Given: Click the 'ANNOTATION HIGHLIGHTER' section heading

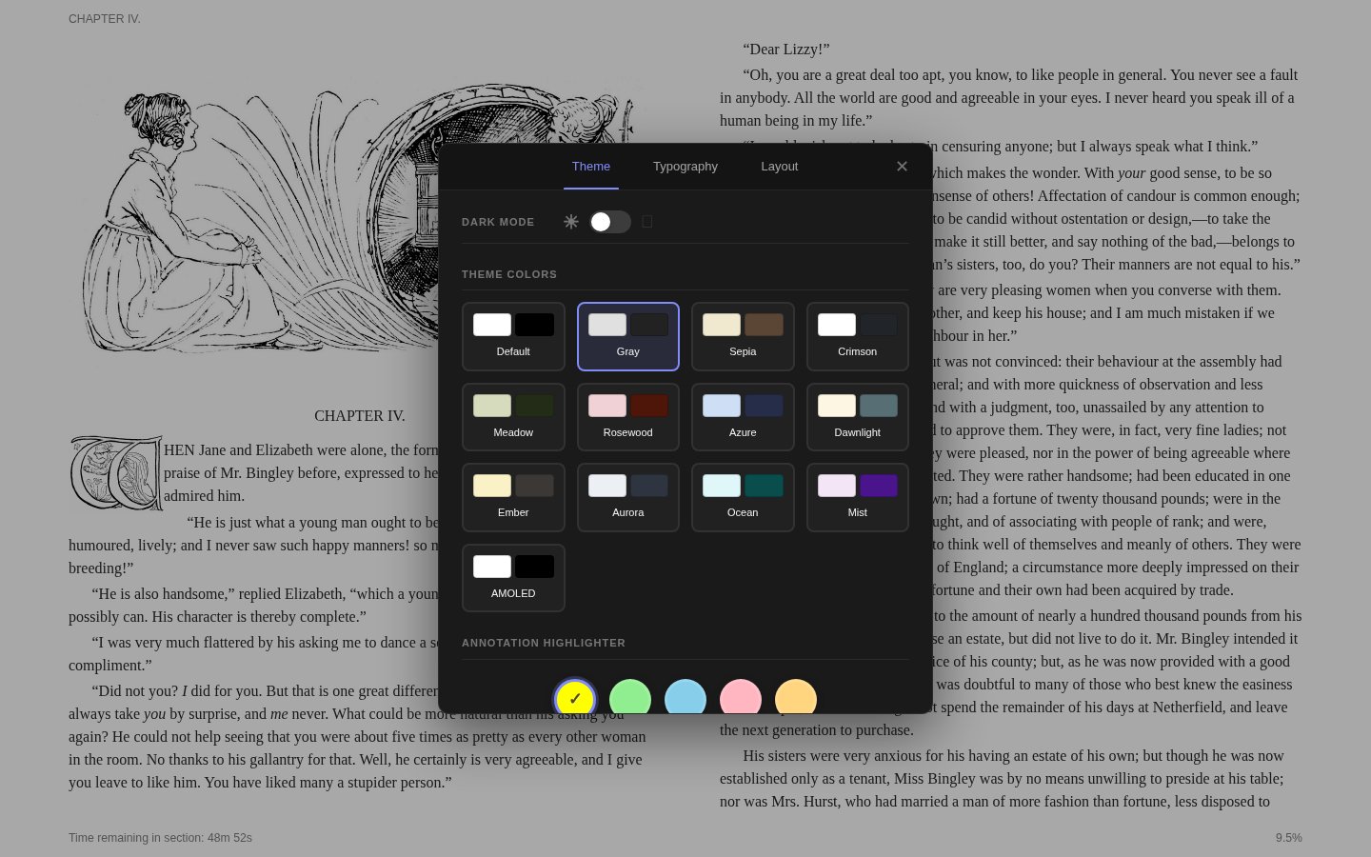Looking at the screenshot, I should pos(544,643).
